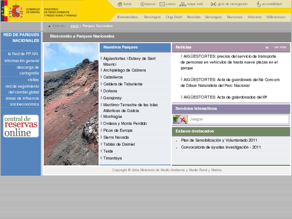The image size is (292, 219).
Task: Click RED DE PARQUES NACIONALES sidebar heading
Action: pyautogui.click(x=21, y=38)
